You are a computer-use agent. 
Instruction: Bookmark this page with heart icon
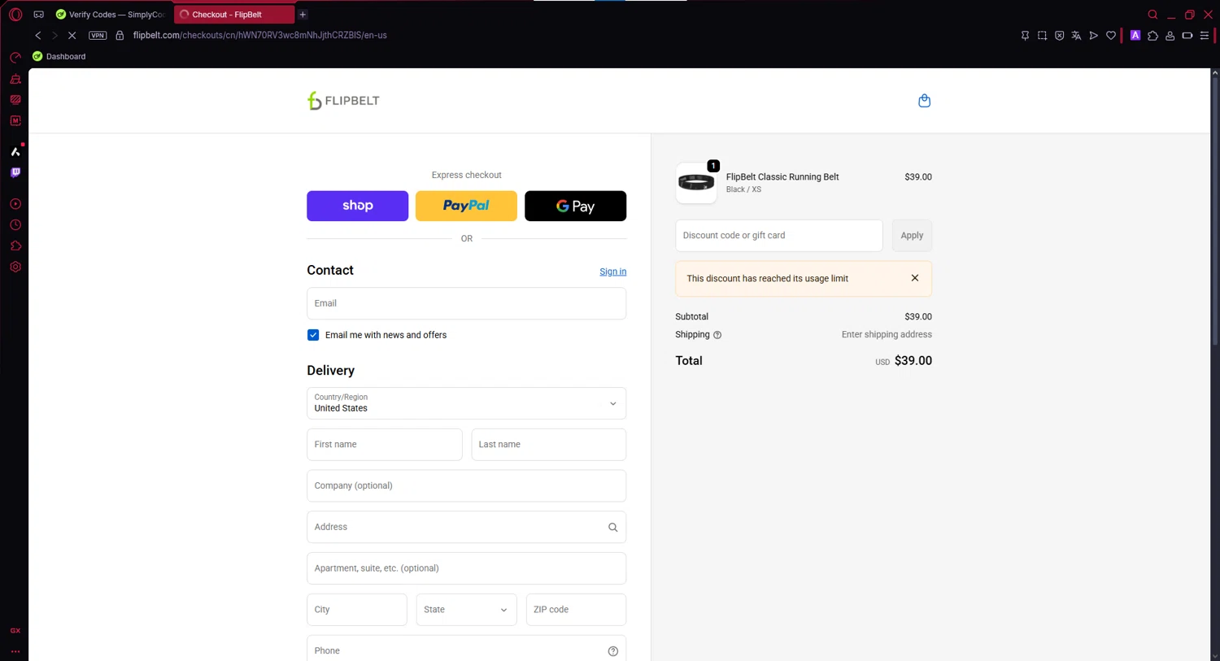1111,36
